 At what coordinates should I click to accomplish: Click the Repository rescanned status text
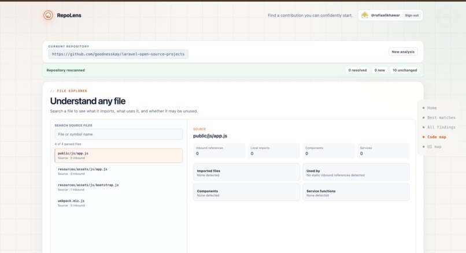point(66,70)
